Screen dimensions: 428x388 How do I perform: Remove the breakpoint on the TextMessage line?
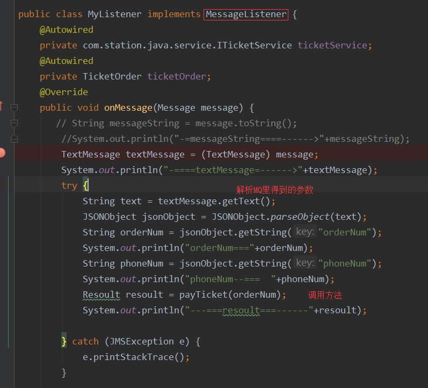click(2, 153)
